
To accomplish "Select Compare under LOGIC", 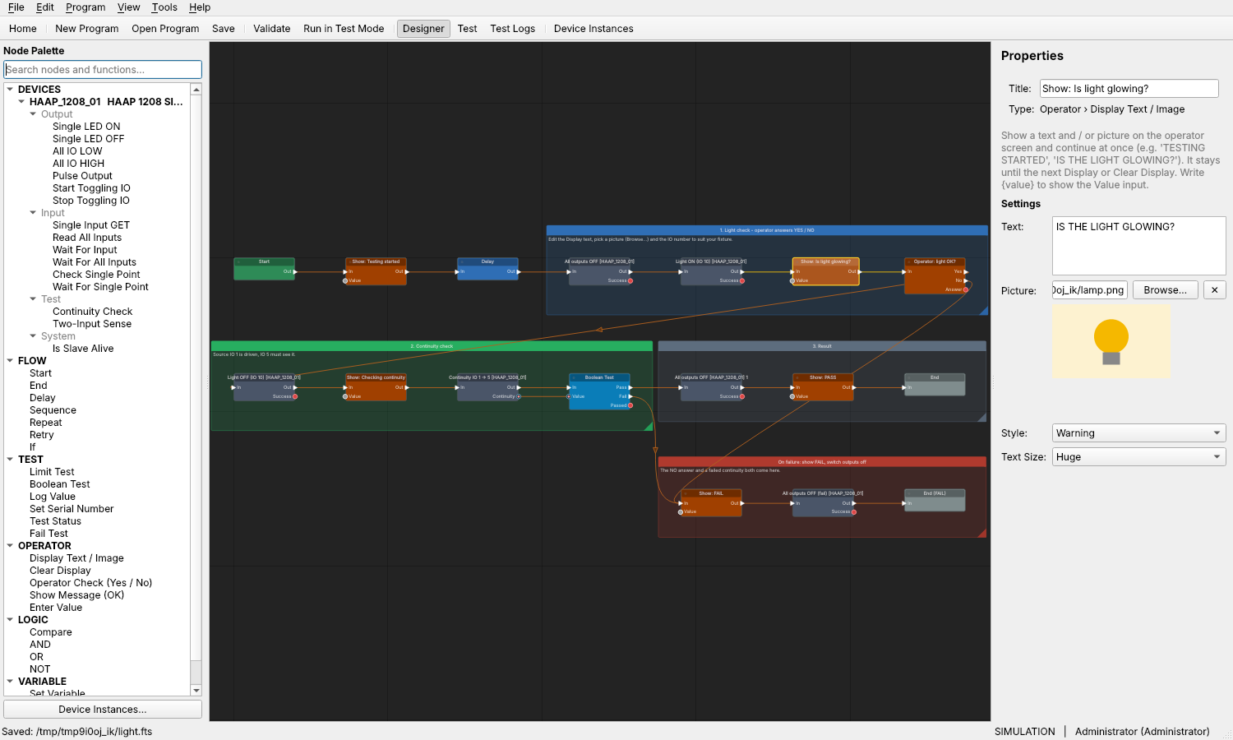I will click(x=51, y=632).
